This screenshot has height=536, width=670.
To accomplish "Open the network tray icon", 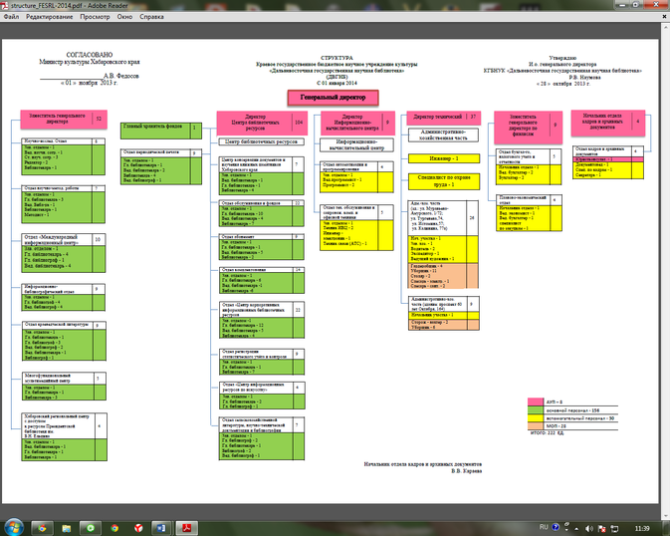I will click(614, 529).
